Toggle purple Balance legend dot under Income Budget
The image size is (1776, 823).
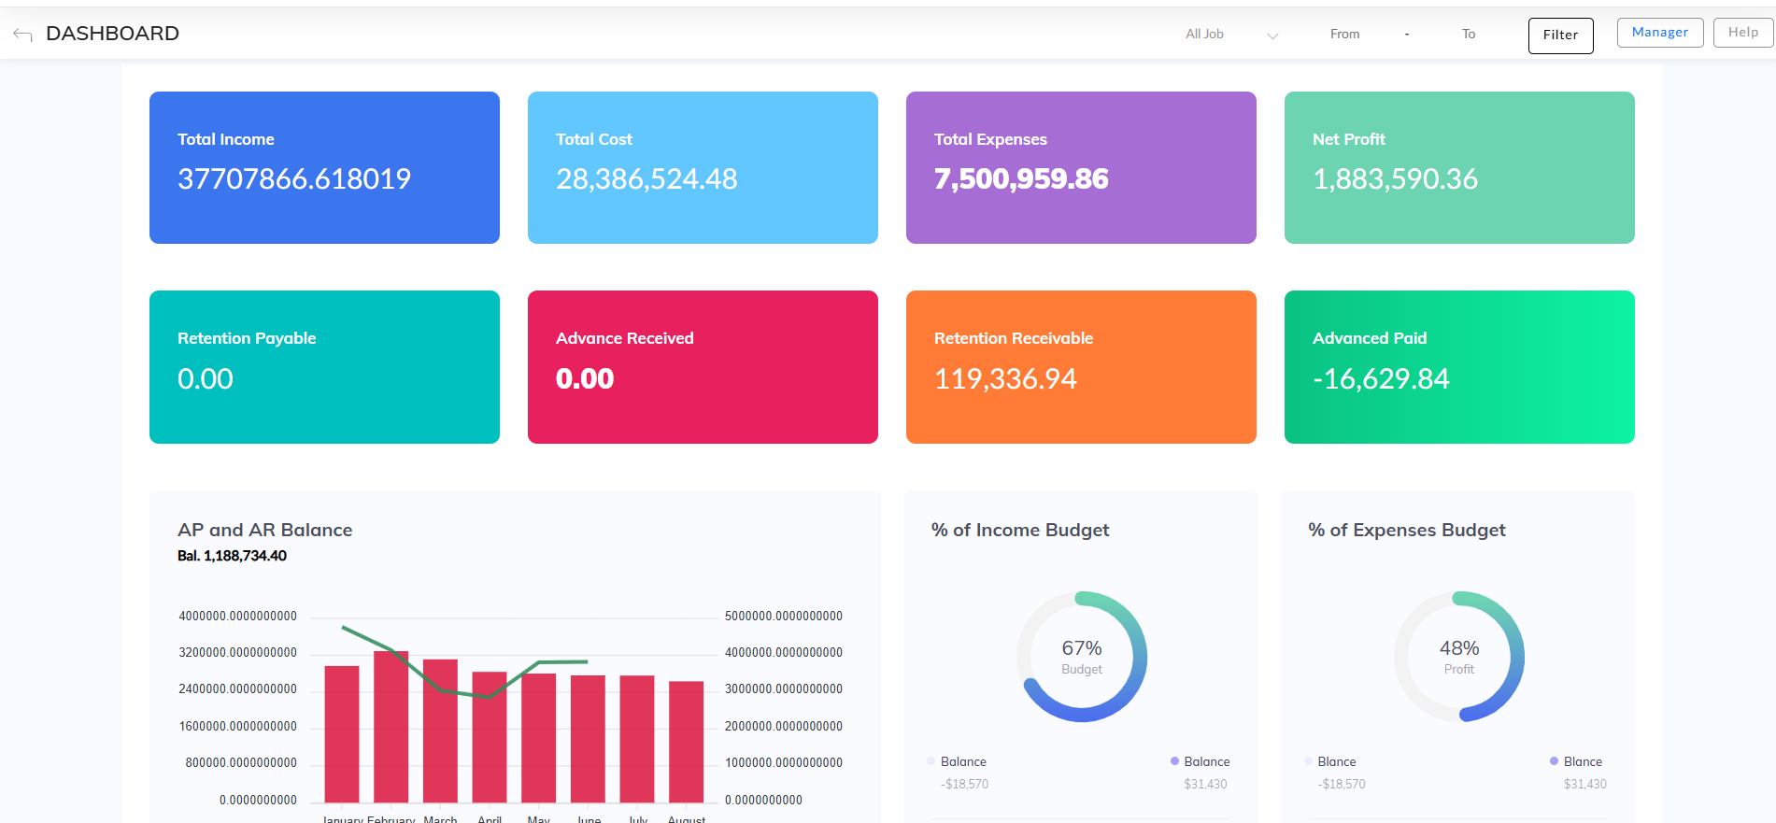1174,761
